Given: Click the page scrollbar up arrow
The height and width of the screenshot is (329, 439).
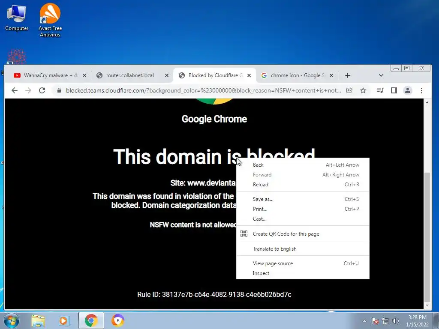Looking at the screenshot, I should (427, 103).
